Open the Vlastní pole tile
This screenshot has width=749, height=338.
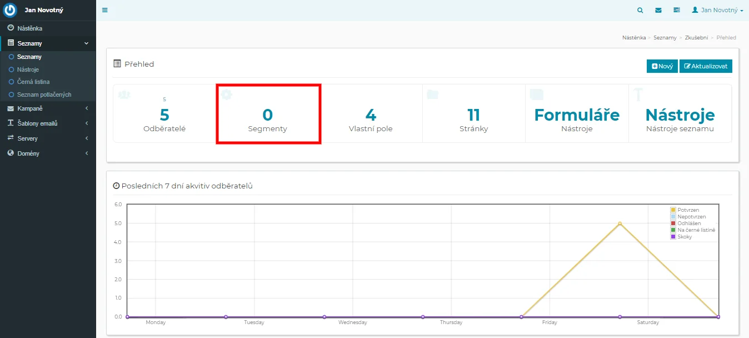(x=371, y=119)
